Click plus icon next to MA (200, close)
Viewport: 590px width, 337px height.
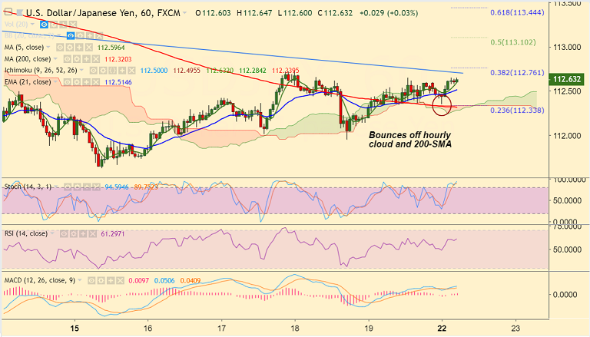click(x=87, y=59)
